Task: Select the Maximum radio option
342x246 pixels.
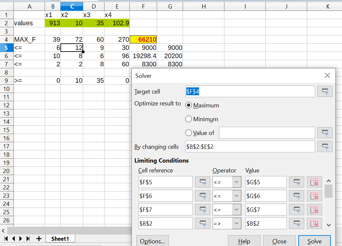Action: tap(189, 105)
